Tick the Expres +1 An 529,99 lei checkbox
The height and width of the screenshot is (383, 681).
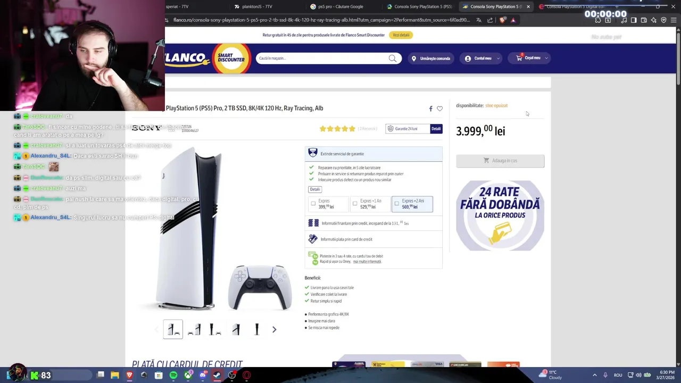[355, 204]
